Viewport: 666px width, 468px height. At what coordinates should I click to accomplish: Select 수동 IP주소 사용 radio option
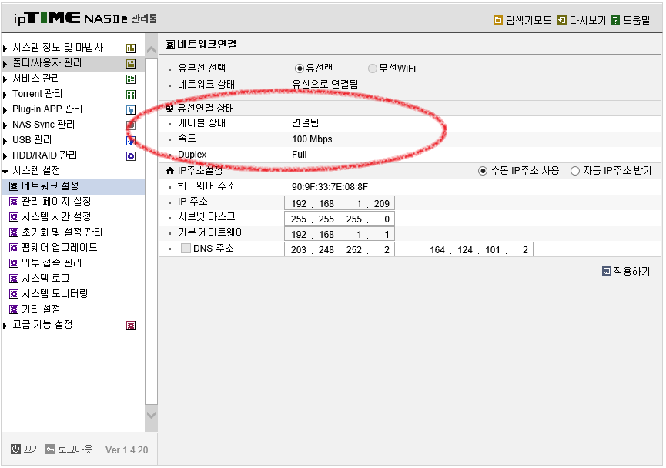tap(483, 171)
